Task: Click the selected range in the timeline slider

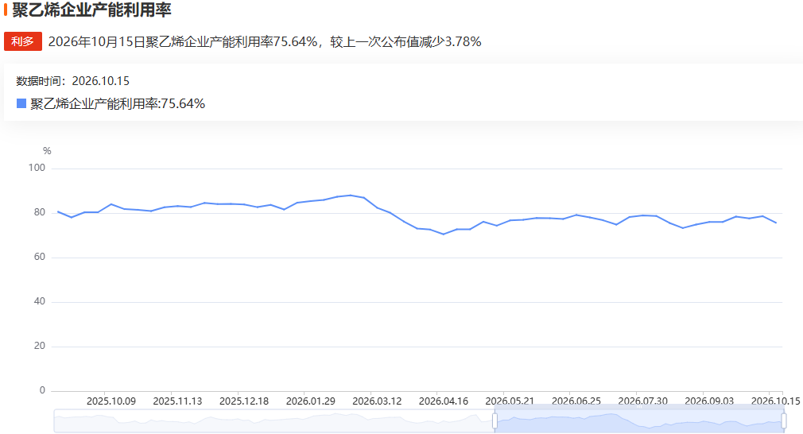Action: [x=639, y=420]
